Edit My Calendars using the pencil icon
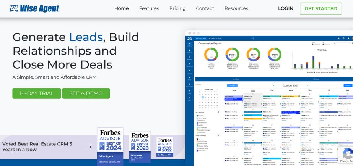This screenshot has width=353, height=166. [x=218, y=112]
